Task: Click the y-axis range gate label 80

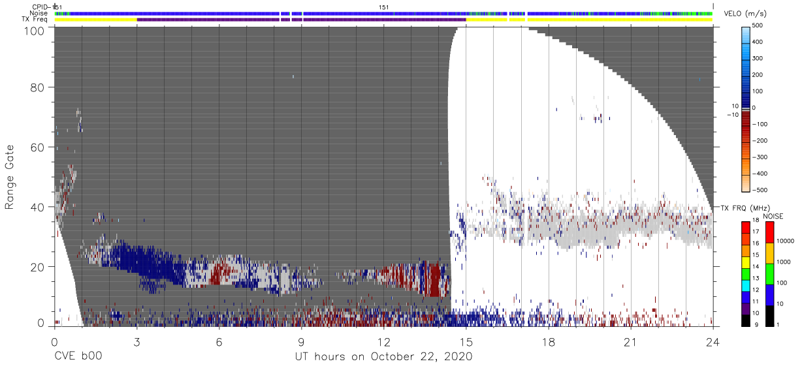Action: [37, 87]
